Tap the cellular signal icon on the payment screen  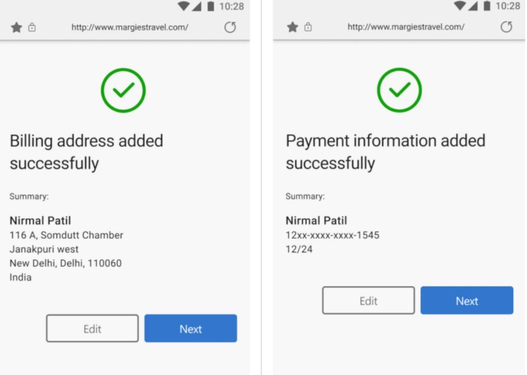pos(472,6)
